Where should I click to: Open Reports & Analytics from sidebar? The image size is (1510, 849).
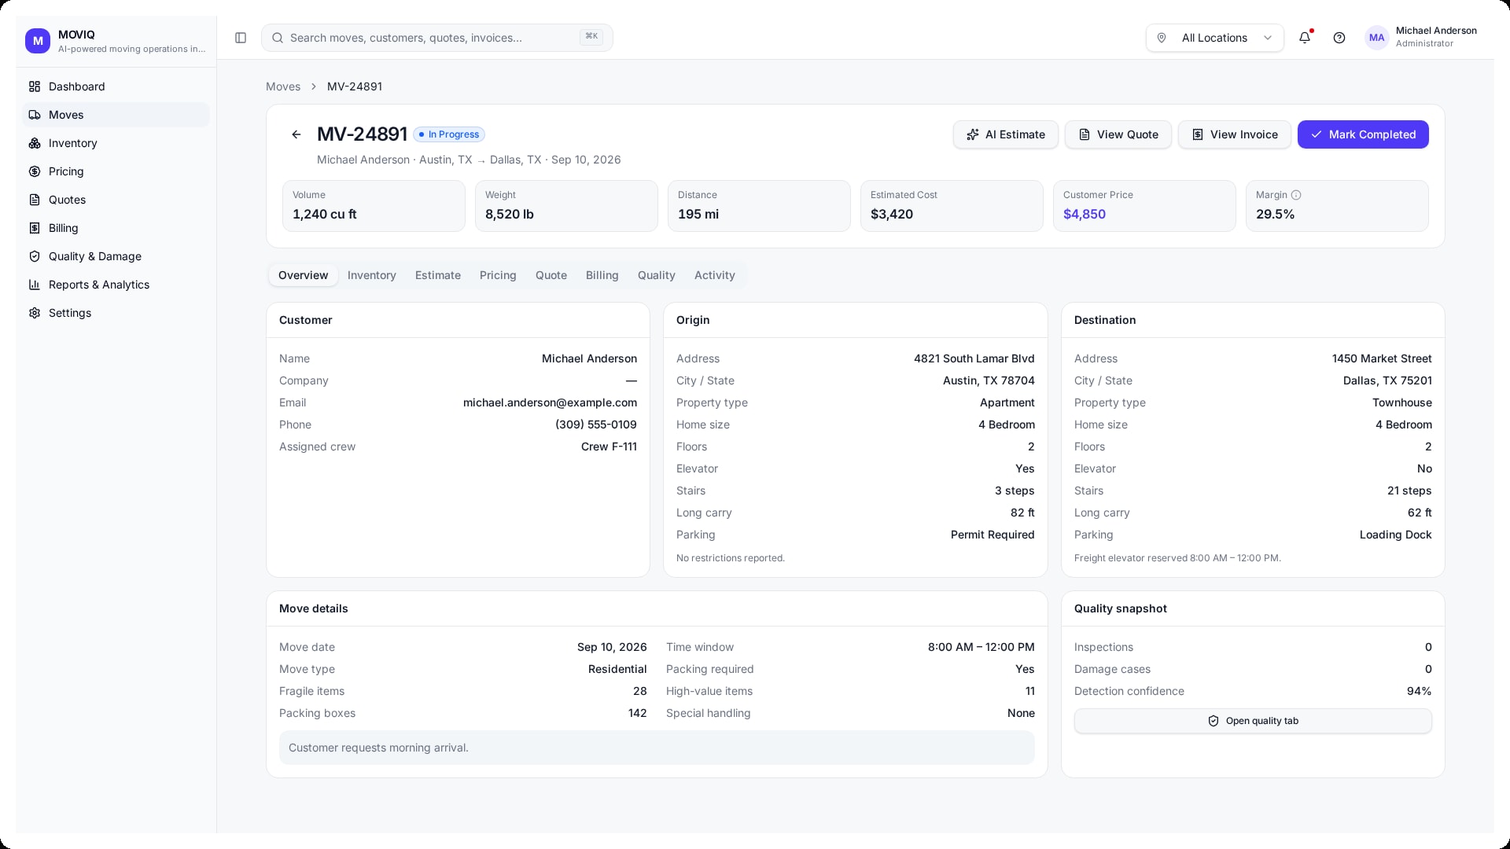[x=116, y=285]
